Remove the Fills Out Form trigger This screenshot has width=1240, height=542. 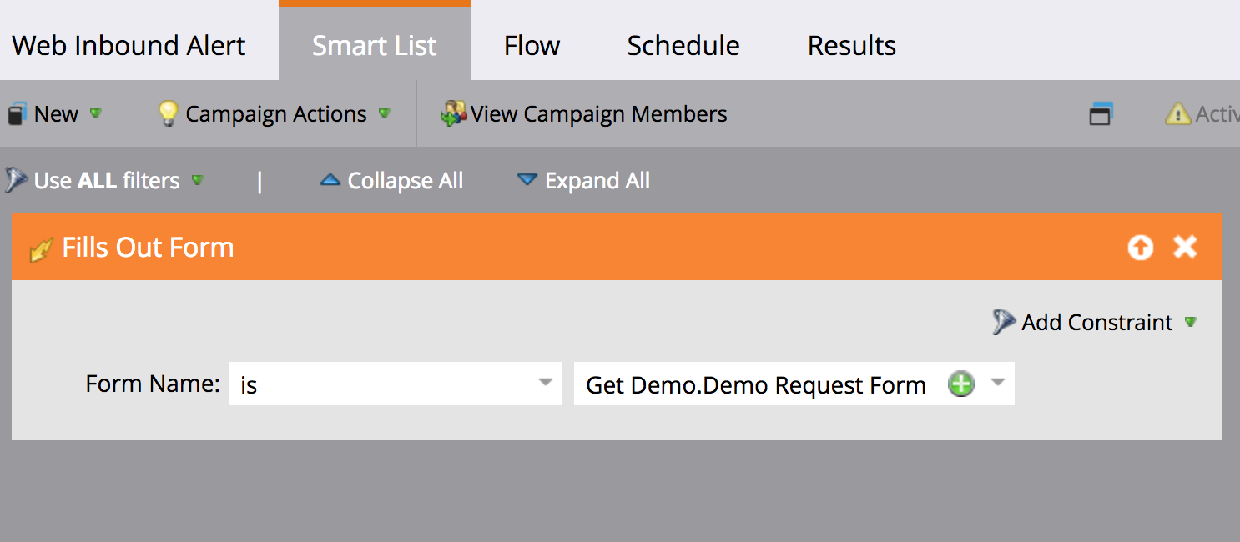[x=1185, y=247]
